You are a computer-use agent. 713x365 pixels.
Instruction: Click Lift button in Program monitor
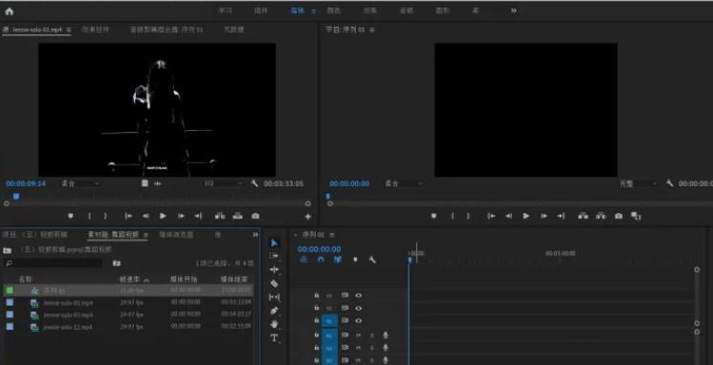(583, 216)
